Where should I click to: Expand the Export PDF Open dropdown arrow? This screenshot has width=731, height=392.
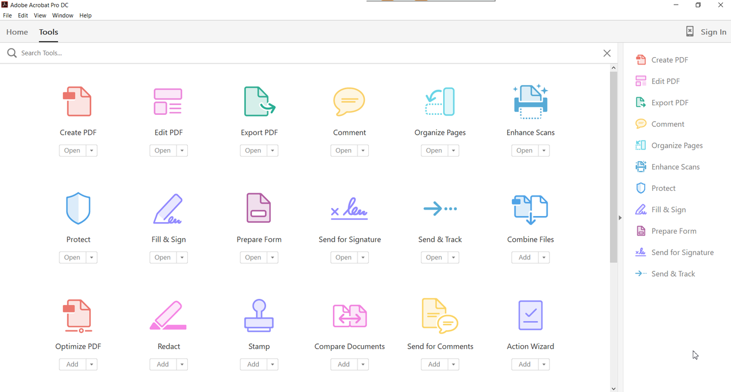[272, 151]
